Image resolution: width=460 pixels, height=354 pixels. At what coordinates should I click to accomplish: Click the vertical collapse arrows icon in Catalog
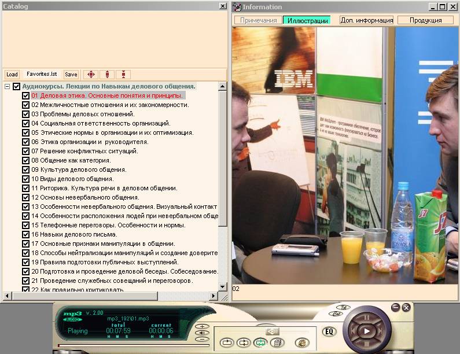pos(123,75)
